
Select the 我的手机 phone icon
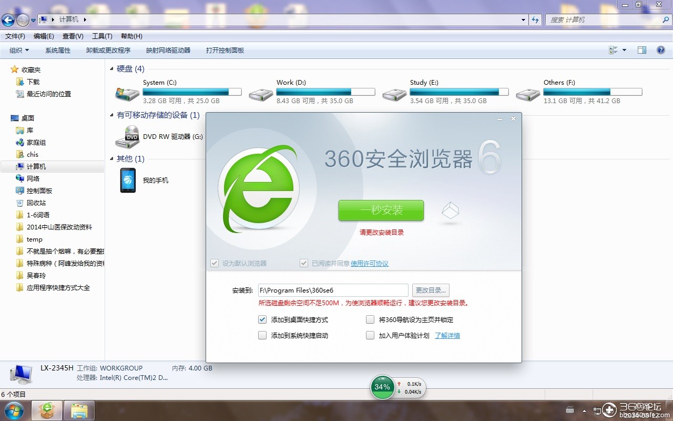(128, 180)
